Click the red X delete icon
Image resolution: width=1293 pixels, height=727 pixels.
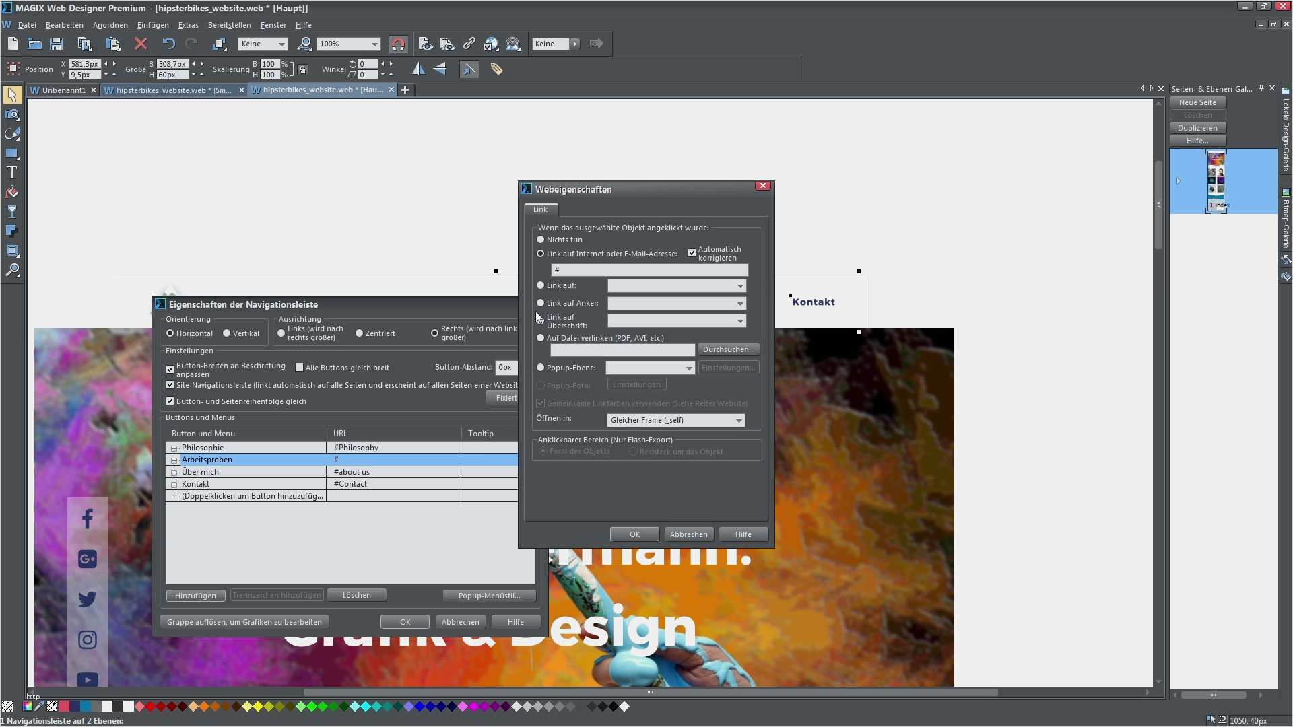click(141, 44)
